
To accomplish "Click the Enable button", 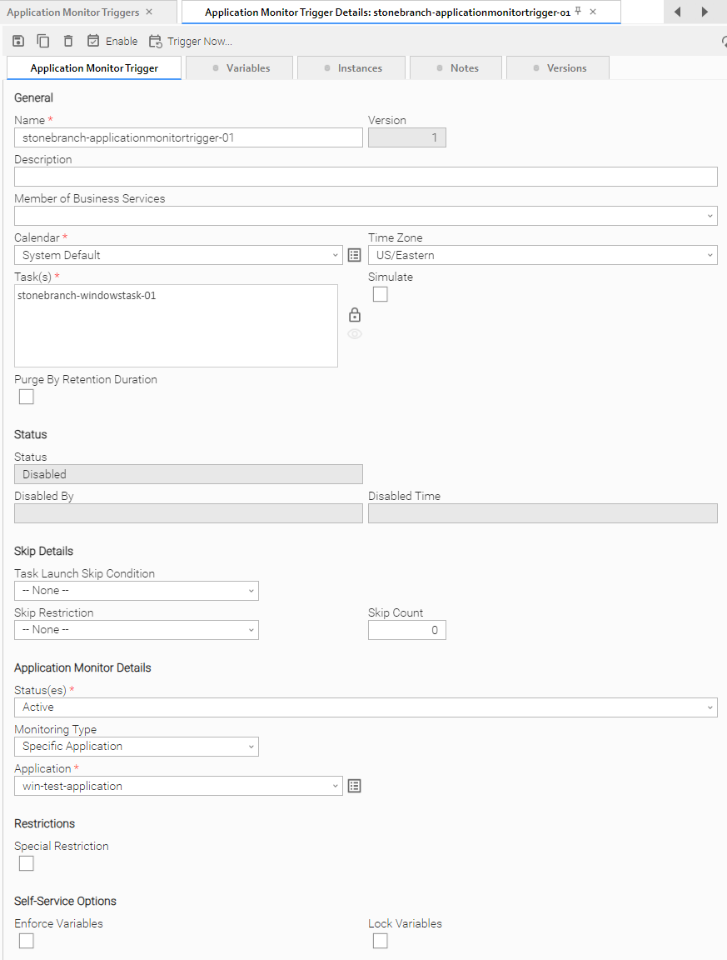I will tap(112, 41).
